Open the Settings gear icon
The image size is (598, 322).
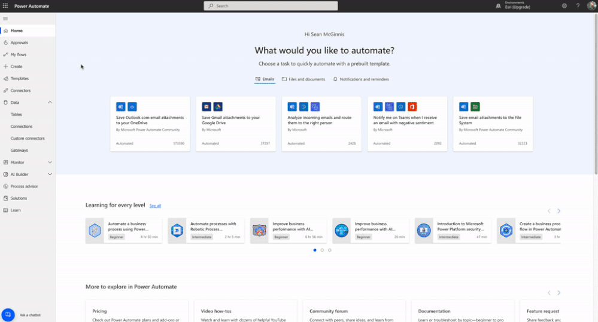click(x=564, y=6)
